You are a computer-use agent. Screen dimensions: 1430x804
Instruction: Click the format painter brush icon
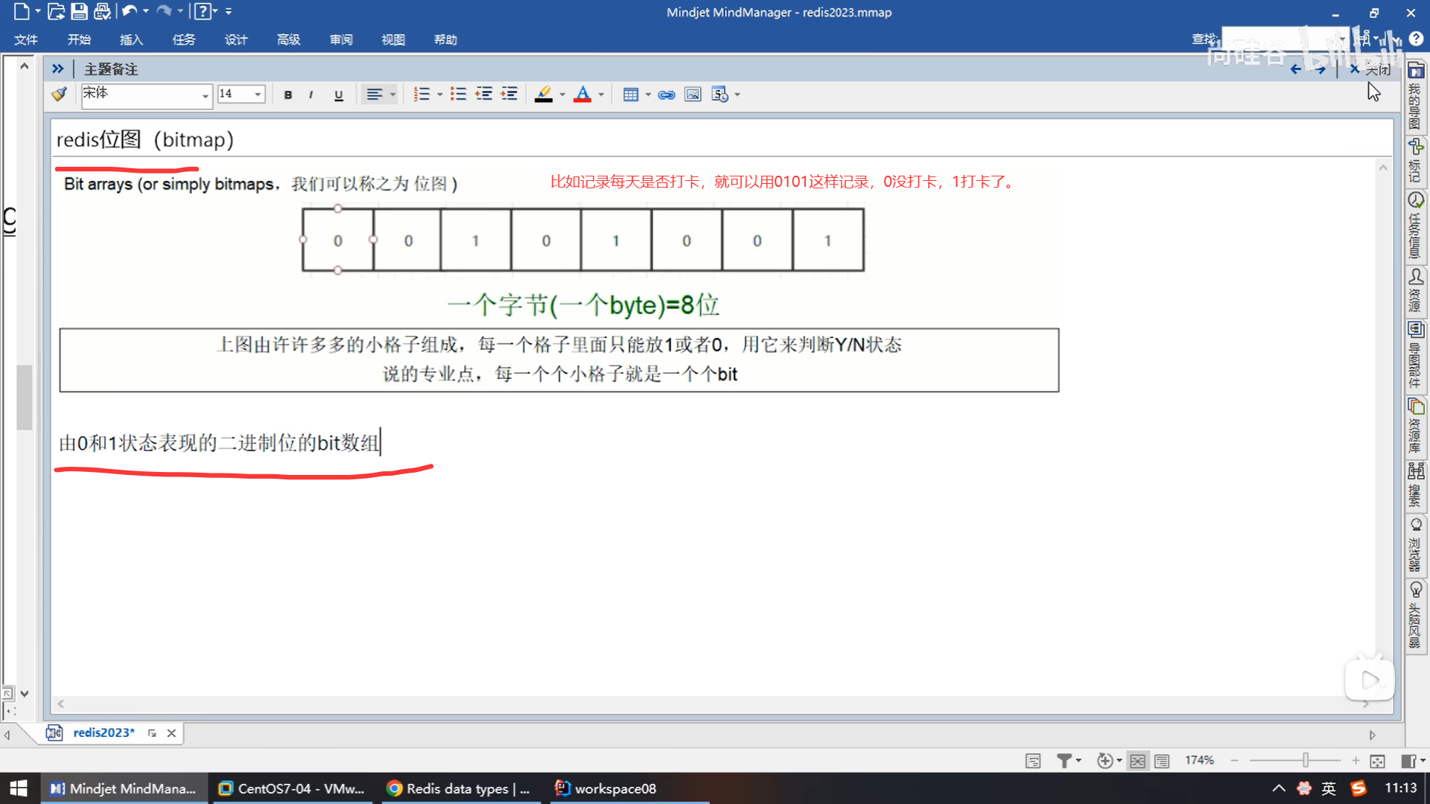pyautogui.click(x=59, y=94)
